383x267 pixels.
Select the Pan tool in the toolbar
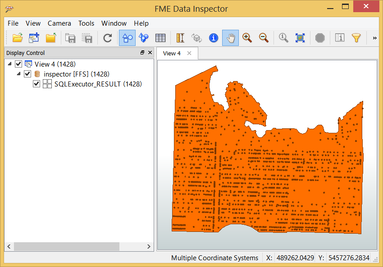pyautogui.click(x=230, y=38)
